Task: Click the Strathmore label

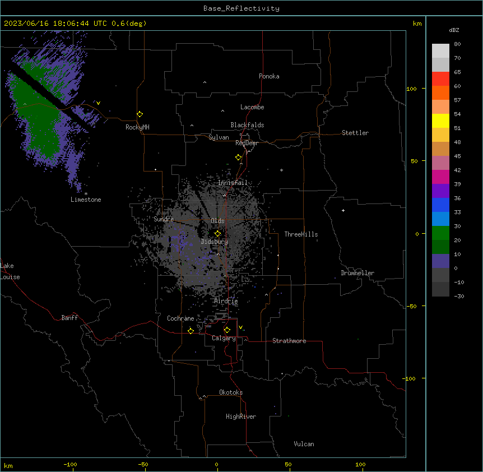Action: (289, 341)
